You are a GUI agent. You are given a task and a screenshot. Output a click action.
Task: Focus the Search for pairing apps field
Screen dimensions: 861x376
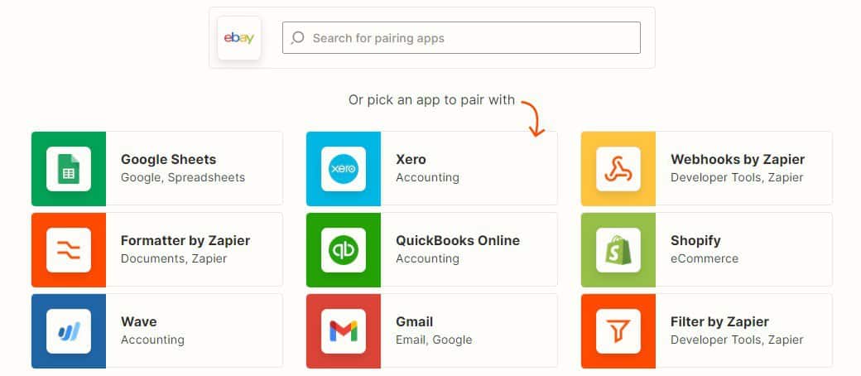click(x=461, y=38)
